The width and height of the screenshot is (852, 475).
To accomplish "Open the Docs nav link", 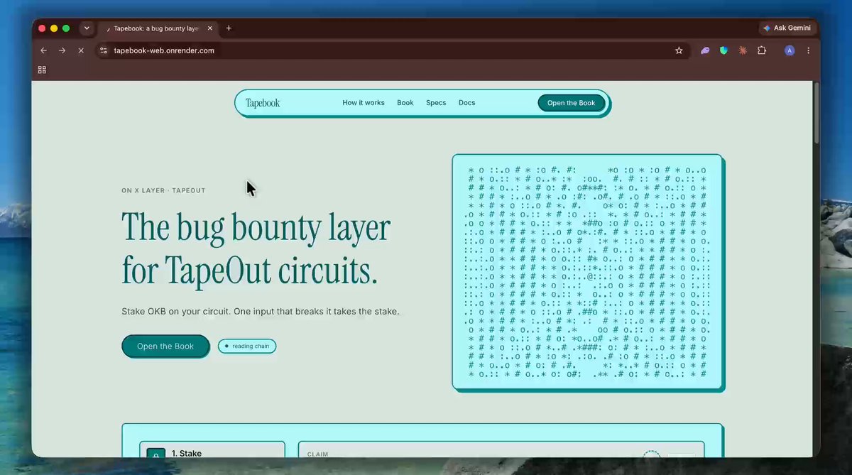I will [x=466, y=103].
